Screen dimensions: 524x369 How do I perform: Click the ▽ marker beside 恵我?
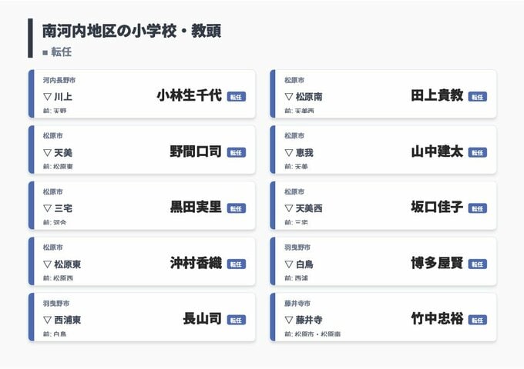pos(289,152)
